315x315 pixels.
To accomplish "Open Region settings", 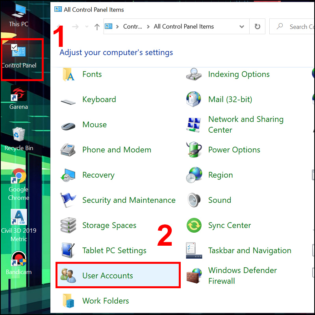I will (x=220, y=175).
